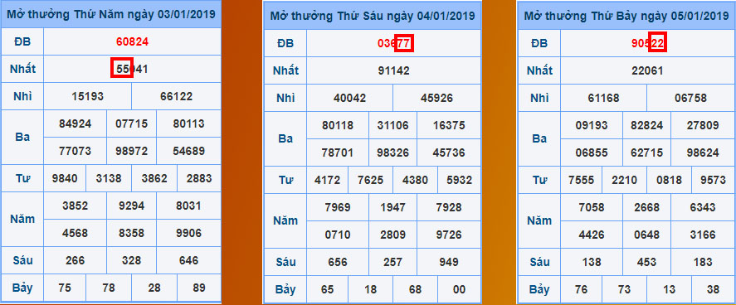
Task: Select second prize number 15193
Action: [88, 96]
